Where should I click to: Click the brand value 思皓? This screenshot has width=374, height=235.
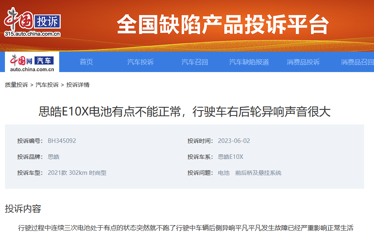click(x=54, y=157)
